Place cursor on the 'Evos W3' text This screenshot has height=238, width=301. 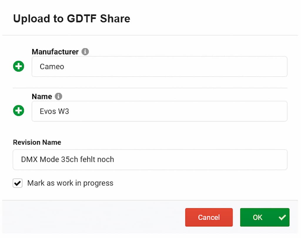pos(54,111)
